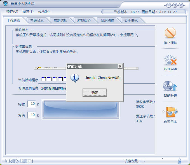Switch to the 系统状态 tab

coord(37,21)
